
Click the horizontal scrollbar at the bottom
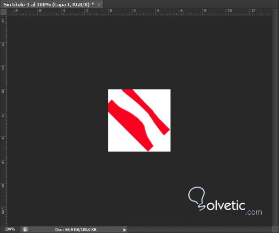point(199,229)
